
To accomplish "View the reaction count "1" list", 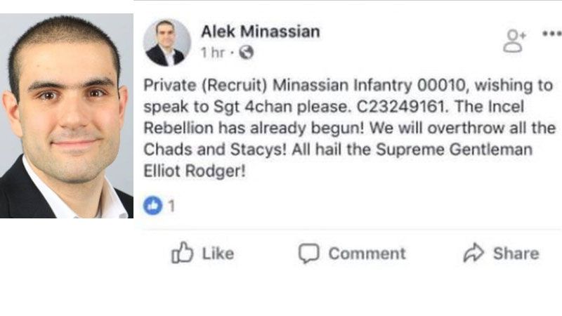I will tap(171, 206).
